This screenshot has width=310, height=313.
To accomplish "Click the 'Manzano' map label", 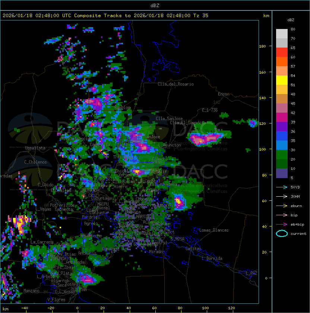I will coord(31,291).
